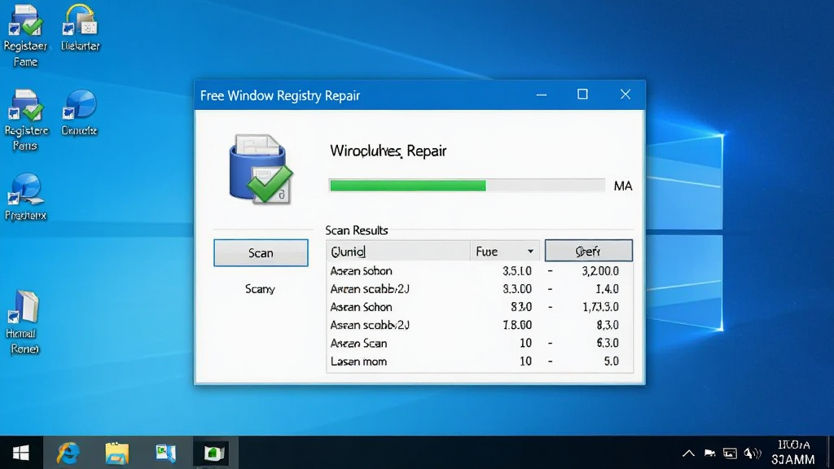
Task: Select the active green taskbar app
Action: click(x=214, y=453)
